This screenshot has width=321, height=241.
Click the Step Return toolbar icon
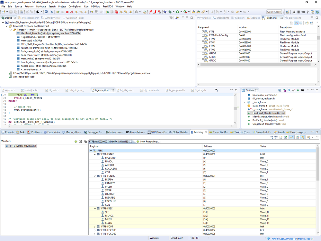tap(86, 12)
